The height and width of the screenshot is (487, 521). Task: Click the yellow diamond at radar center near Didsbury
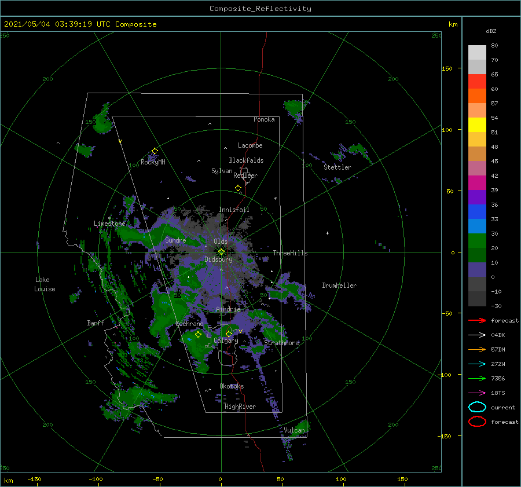tap(221, 252)
